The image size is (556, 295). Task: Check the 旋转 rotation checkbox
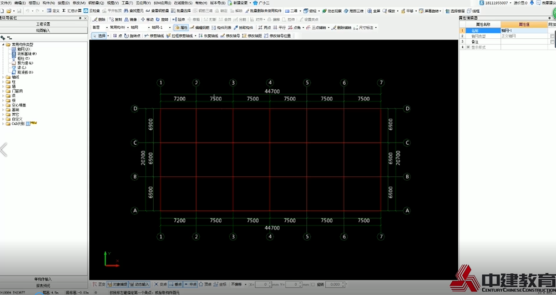point(313,284)
